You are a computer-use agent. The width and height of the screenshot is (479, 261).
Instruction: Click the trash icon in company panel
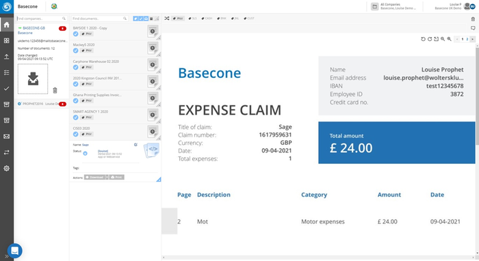55,90
